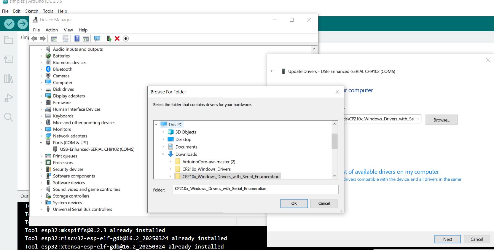Click the red X Uninstall device icon
The width and height of the screenshot is (494, 250).
[117, 39]
